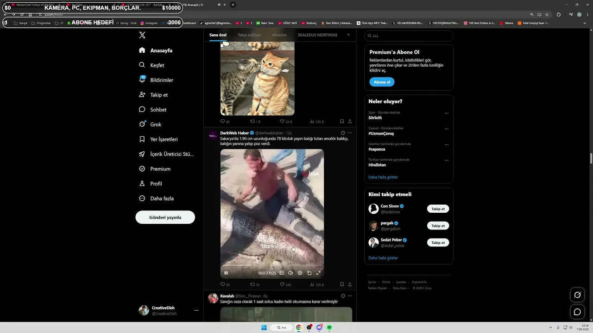Click Grok icon on DarkWeb Haber post
Screen dimensions: 593x333
[343, 133]
